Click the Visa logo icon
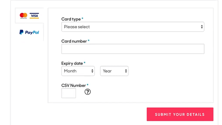The image size is (222, 125). [34, 16]
